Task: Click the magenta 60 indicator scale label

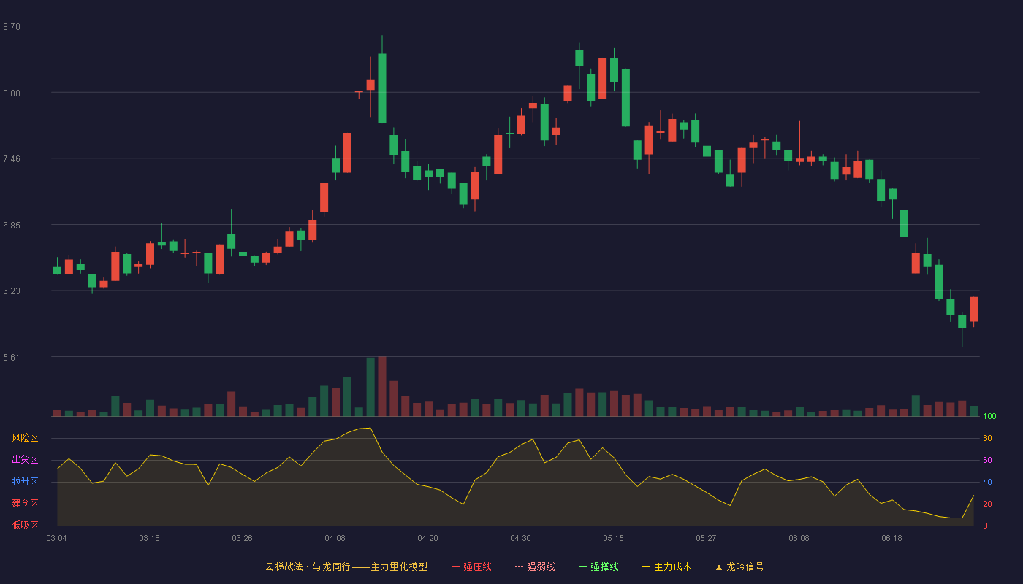Action: click(x=987, y=461)
